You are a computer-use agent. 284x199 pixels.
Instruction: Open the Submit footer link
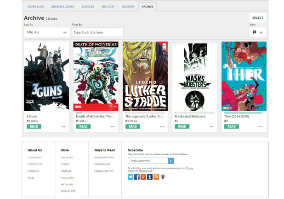point(65,164)
